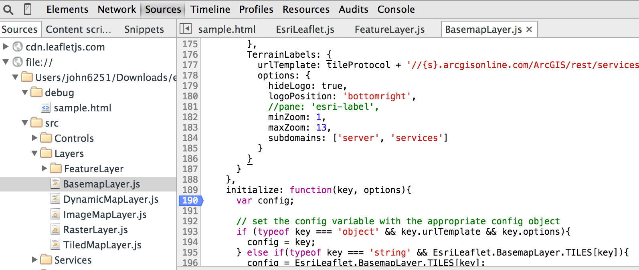
Task: Set breakpoint on line 177
Action: point(190,65)
